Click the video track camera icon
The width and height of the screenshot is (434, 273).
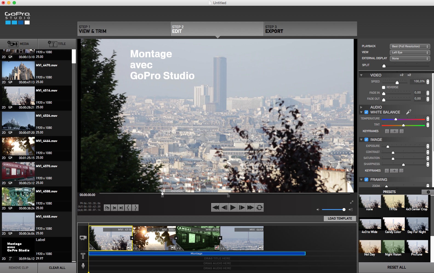(x=83, y=238)
